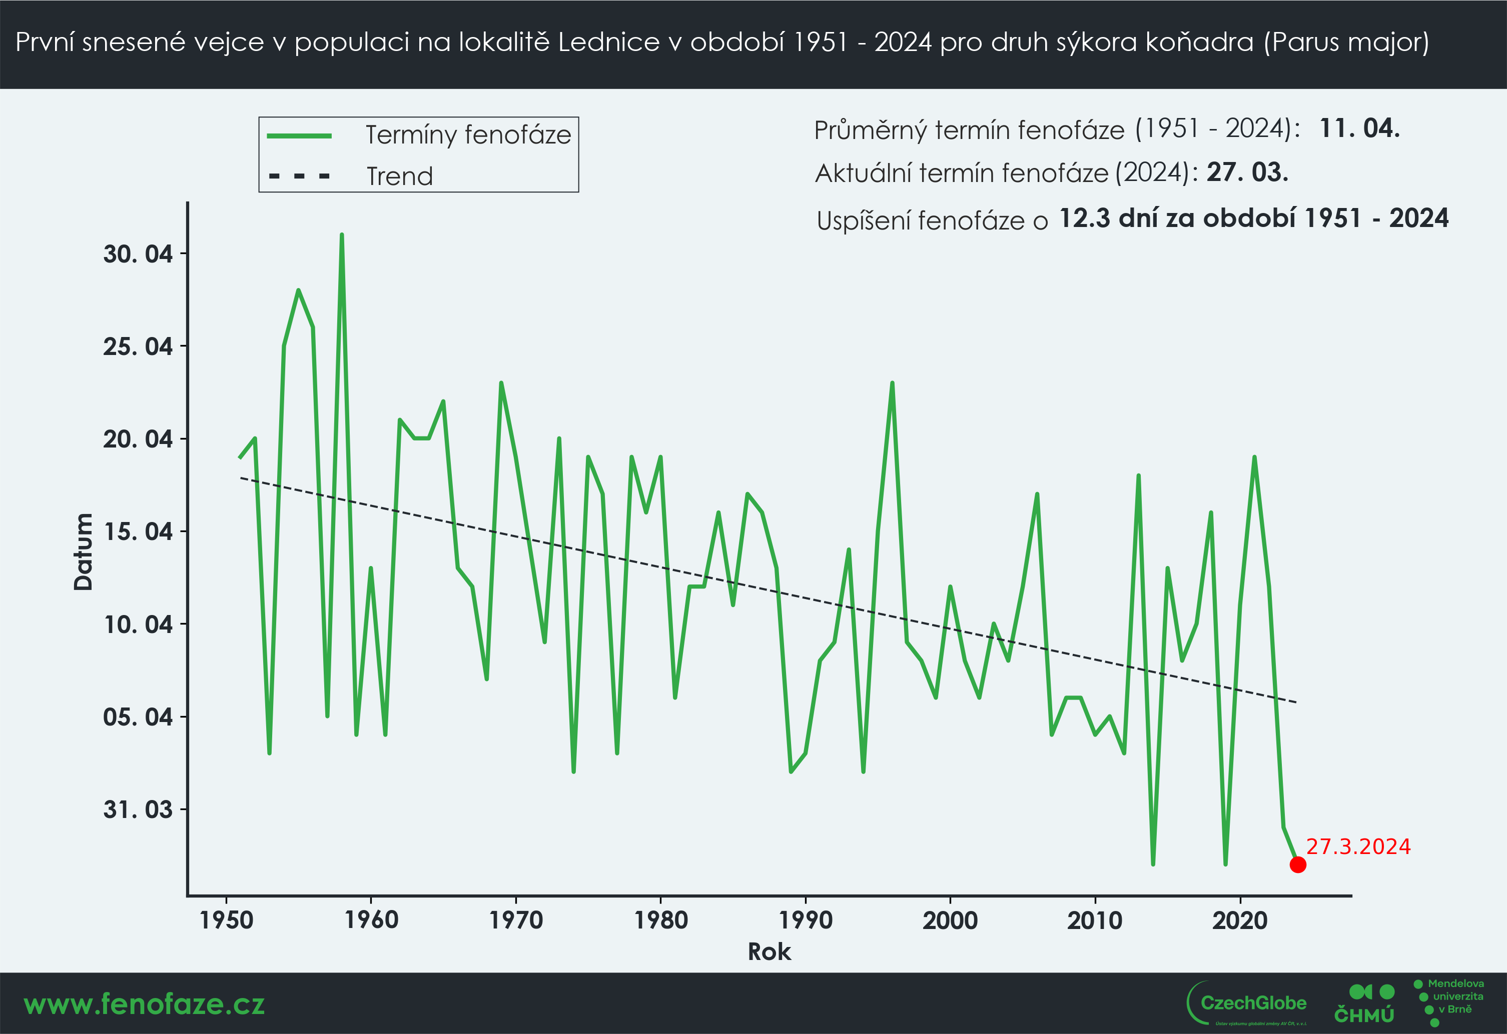Click the 1990 x-axis tick label
This screenshot has height=1034, width=1507.
tap(806, 920)
